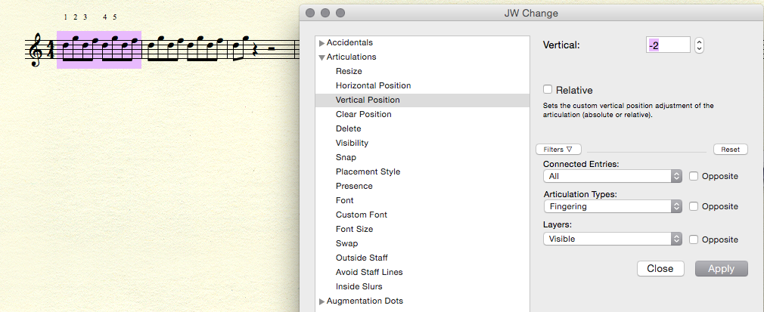Select the Placement Style item

tap(368, 171)
